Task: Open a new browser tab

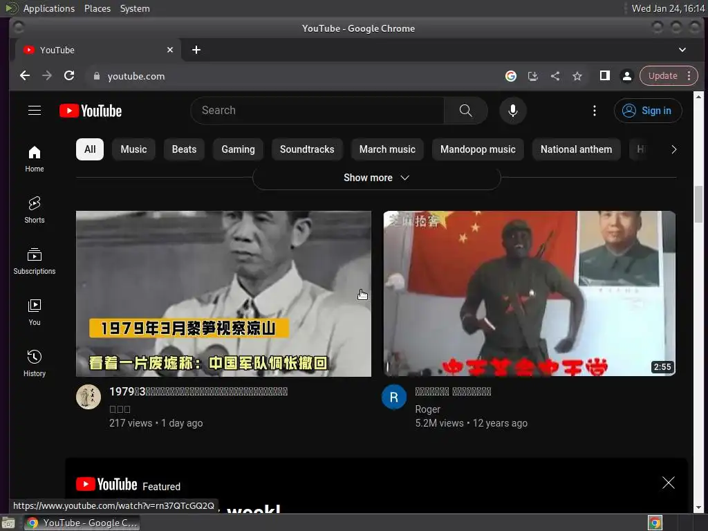Action: (196, 50)
